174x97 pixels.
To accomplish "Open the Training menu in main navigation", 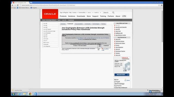I will (103, 16).
